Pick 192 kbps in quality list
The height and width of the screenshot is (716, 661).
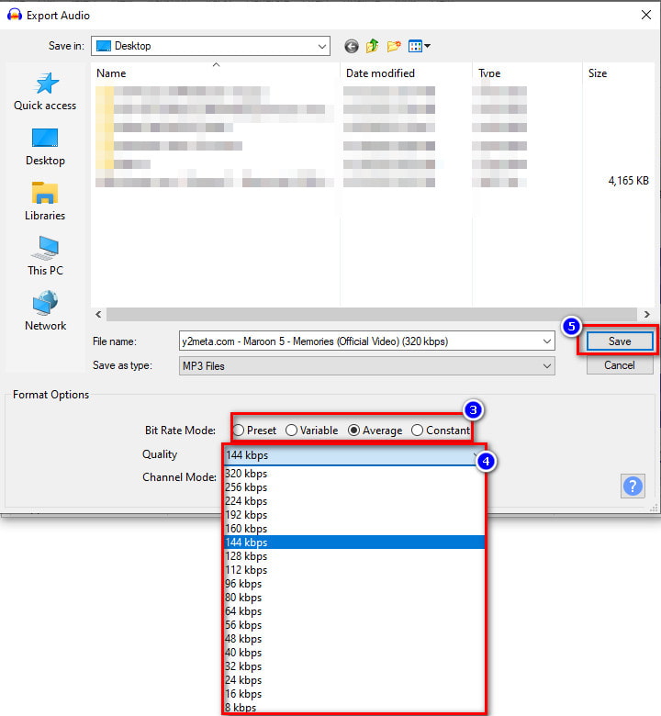point(246,515)
